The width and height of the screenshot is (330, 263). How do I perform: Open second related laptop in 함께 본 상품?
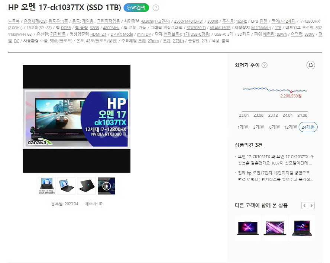pyautogui.click(x=275, y=228)
